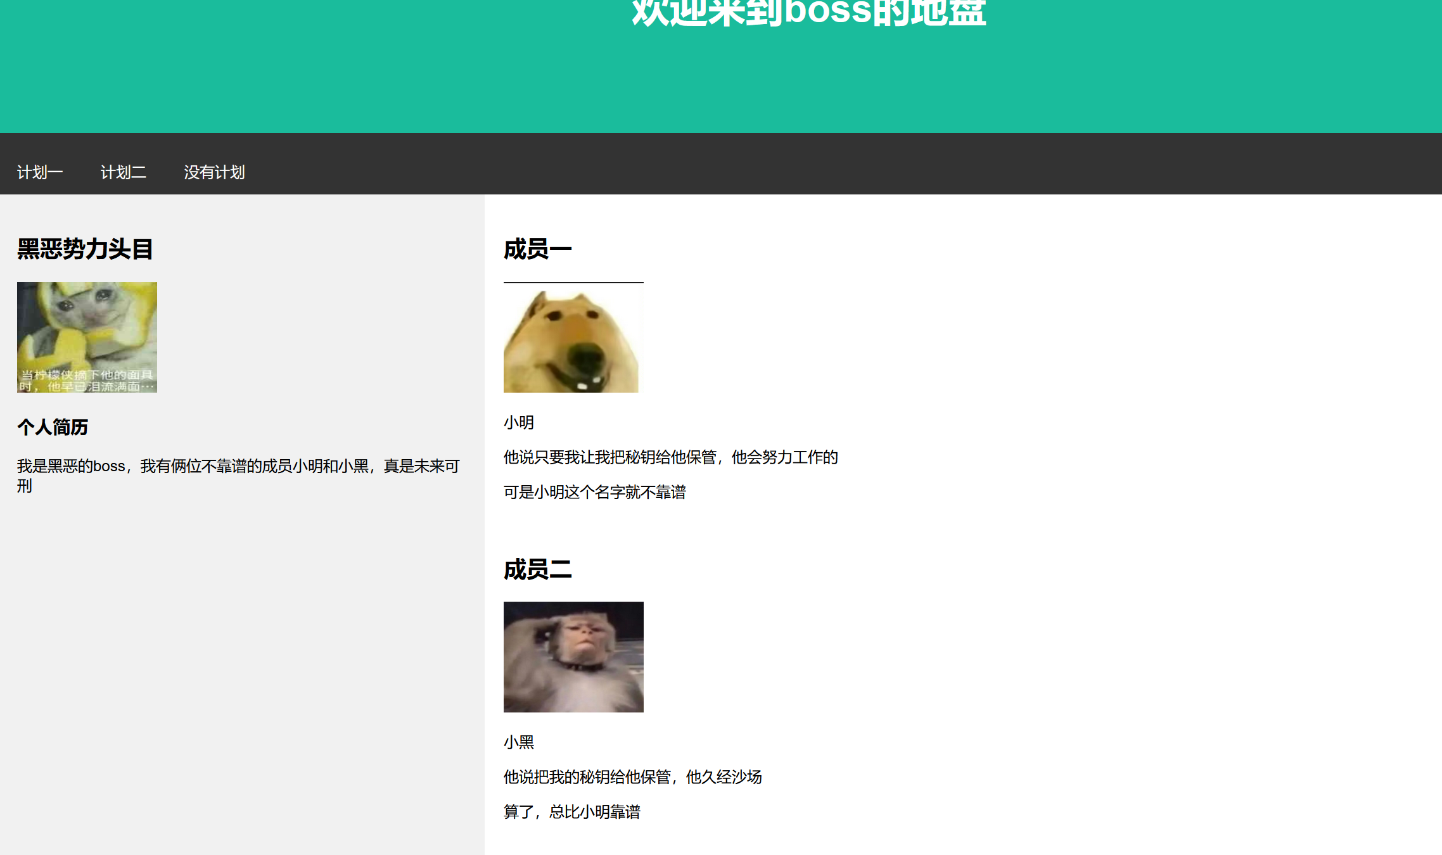
Task: Click the line 算了，总比小明靠谱
Action: tap(572, 812)
